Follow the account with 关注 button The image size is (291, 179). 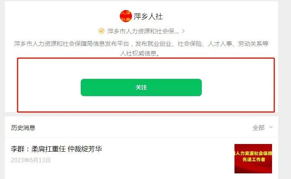[x=141, y=87]
